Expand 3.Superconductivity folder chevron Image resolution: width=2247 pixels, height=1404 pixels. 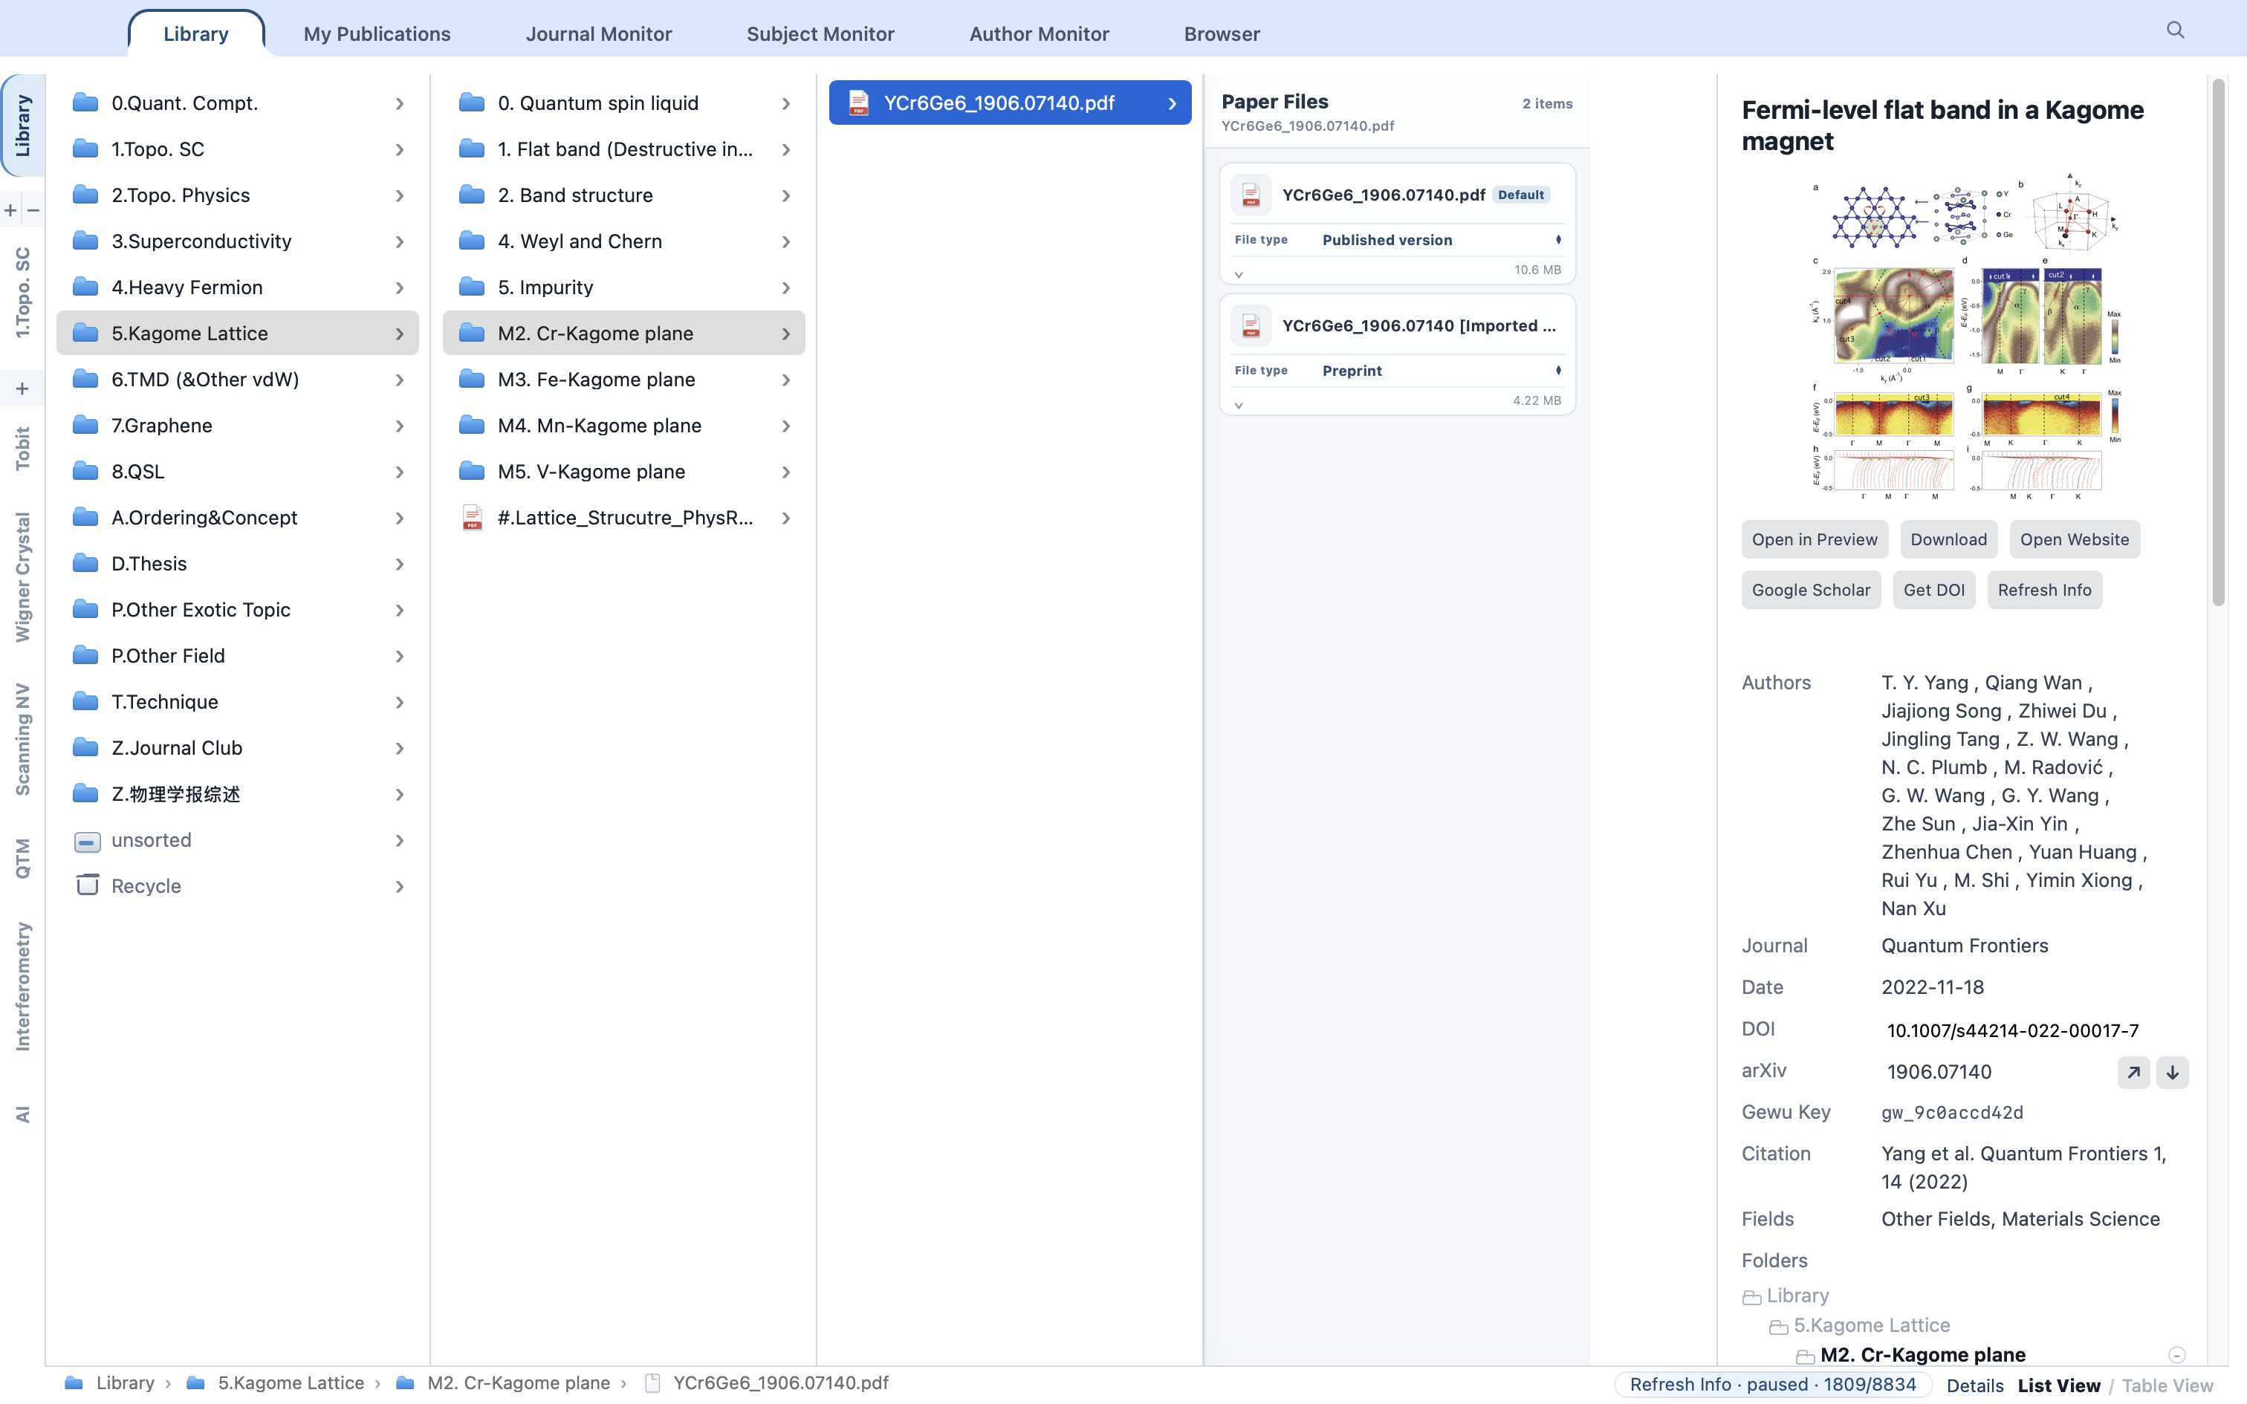click(399, 241)
